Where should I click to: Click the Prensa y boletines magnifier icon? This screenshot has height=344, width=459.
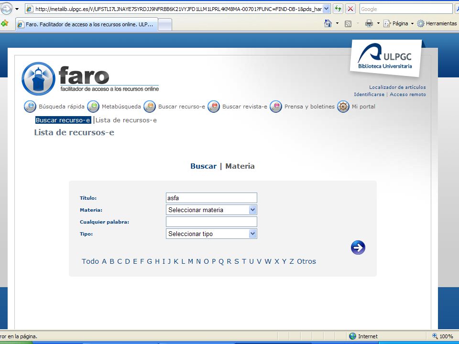click(x=276, y=107)
